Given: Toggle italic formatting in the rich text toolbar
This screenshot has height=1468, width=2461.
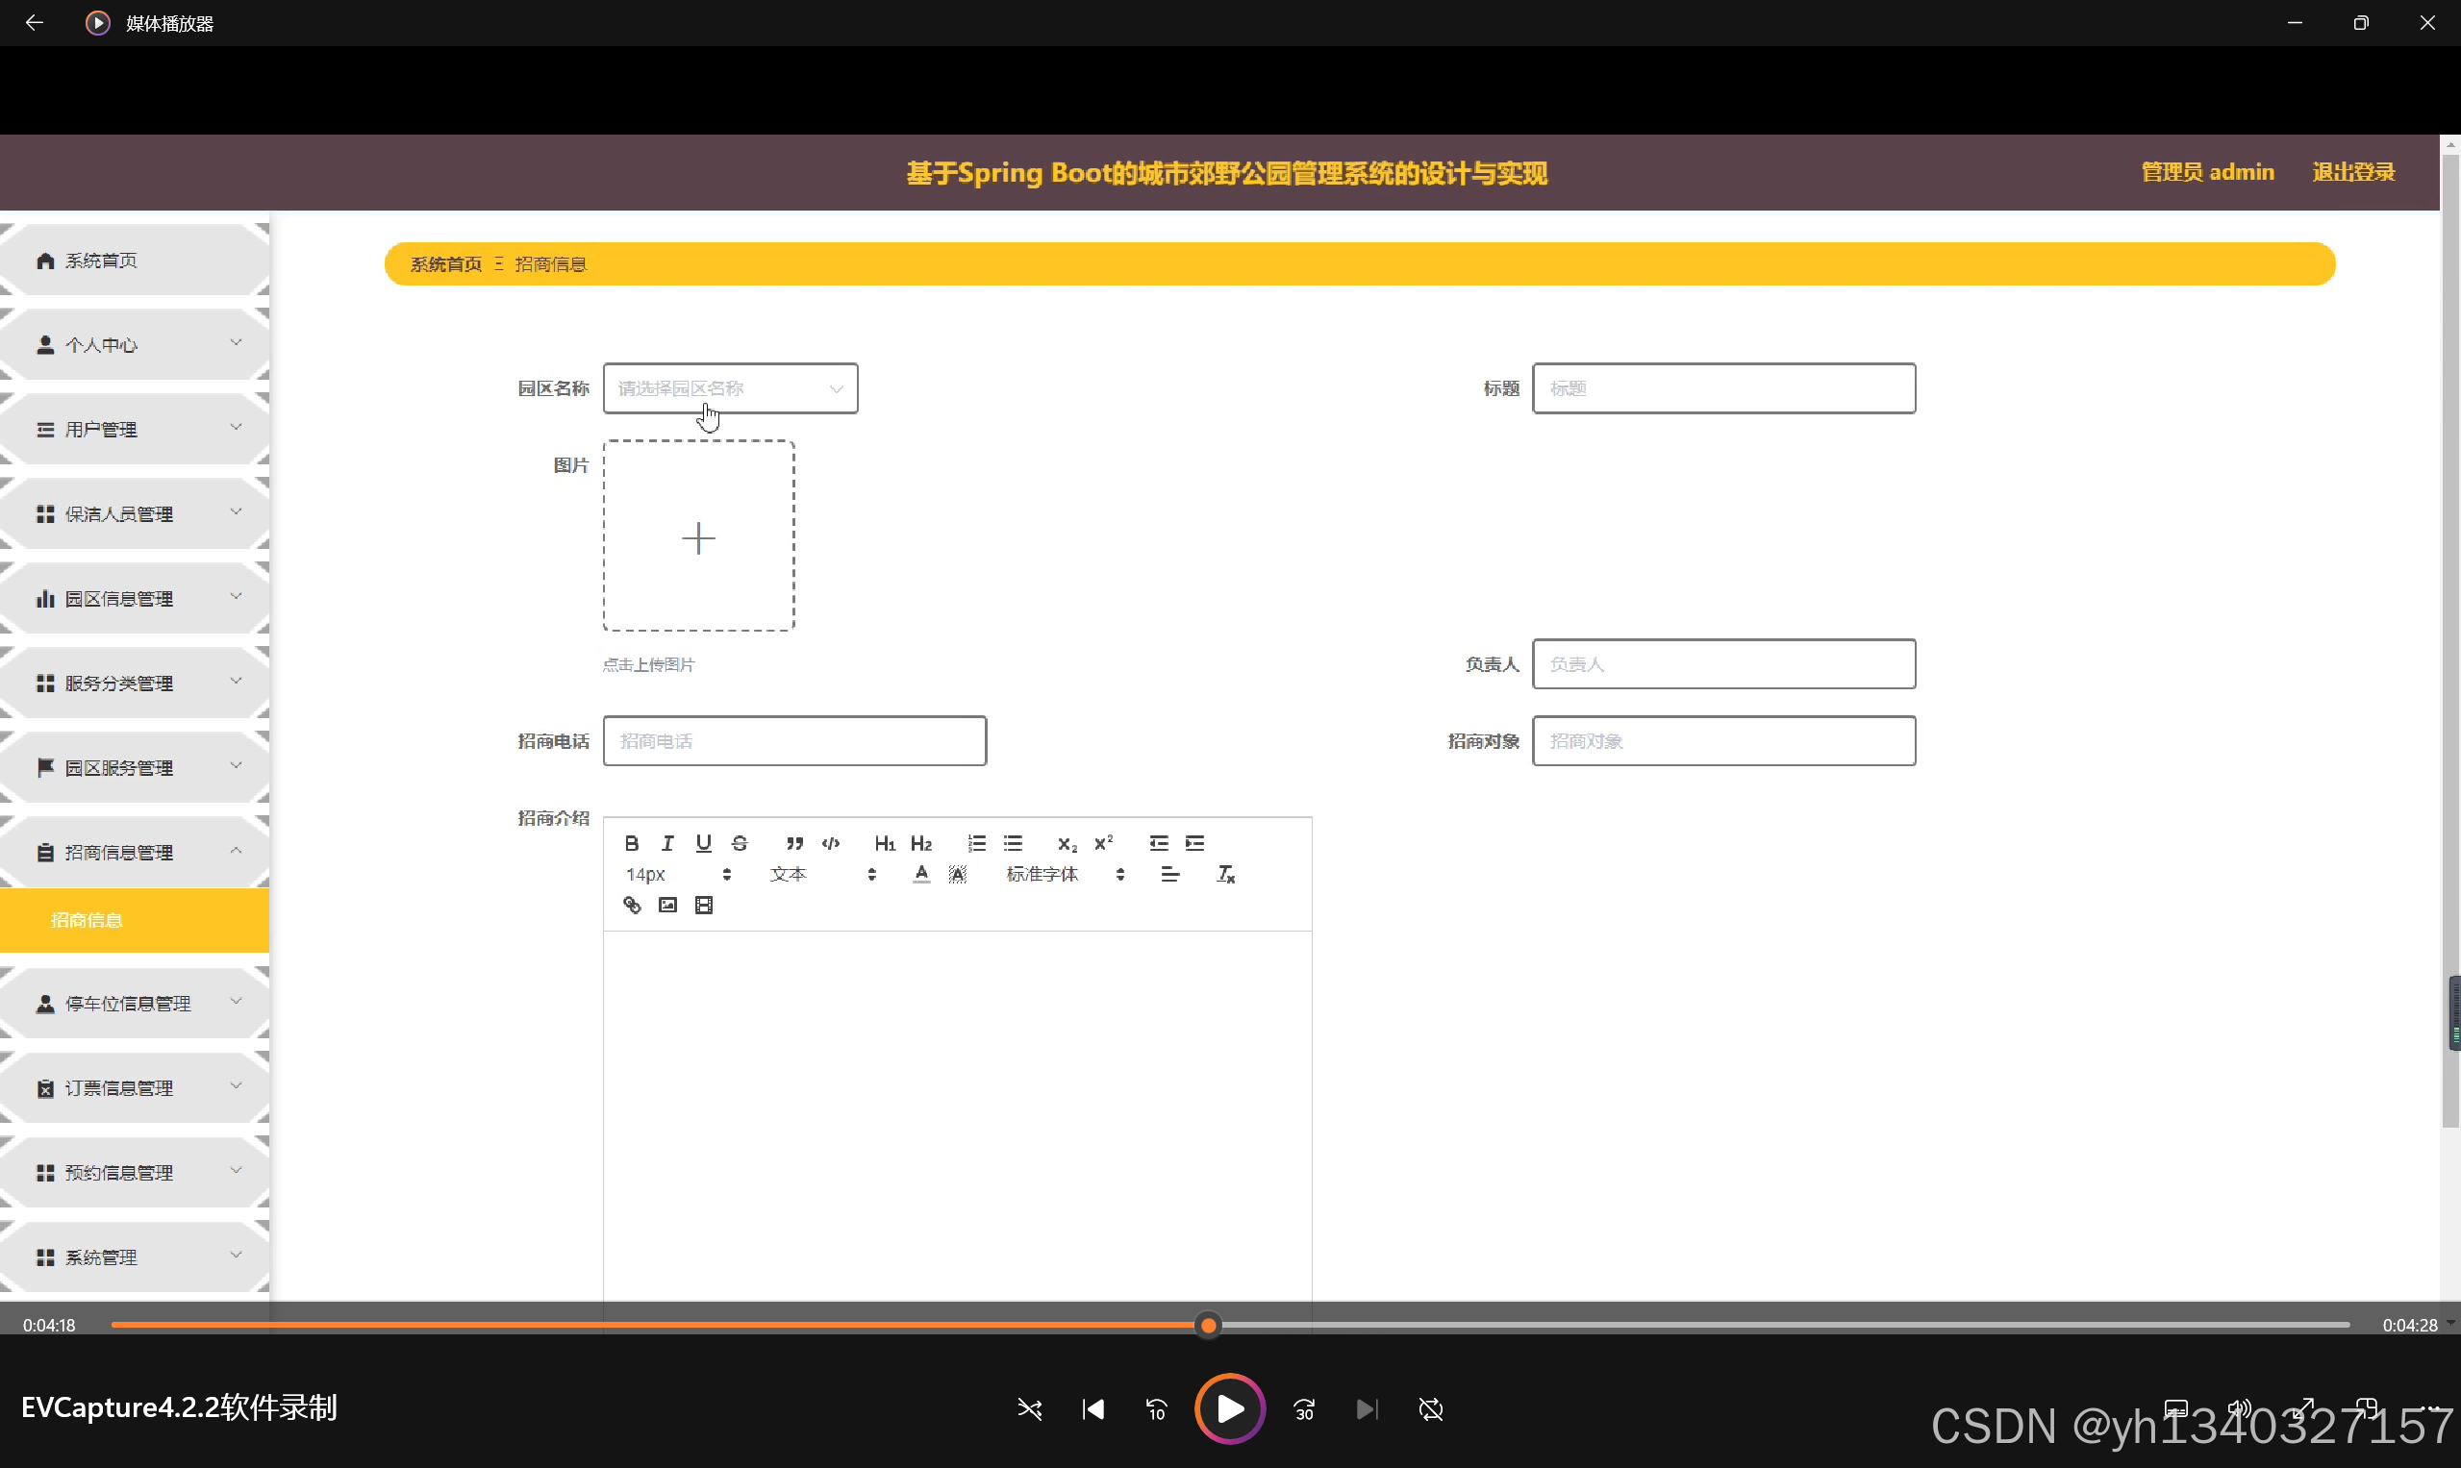Looking at the screenshot, I should (667, 843).
